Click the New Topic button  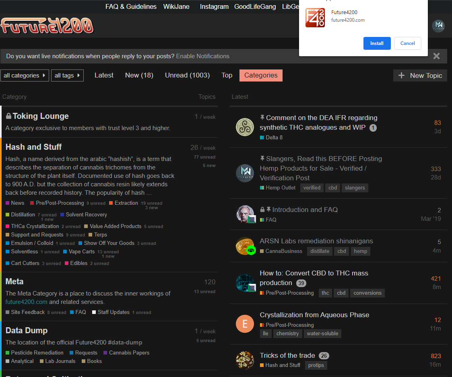coord(420,75)
